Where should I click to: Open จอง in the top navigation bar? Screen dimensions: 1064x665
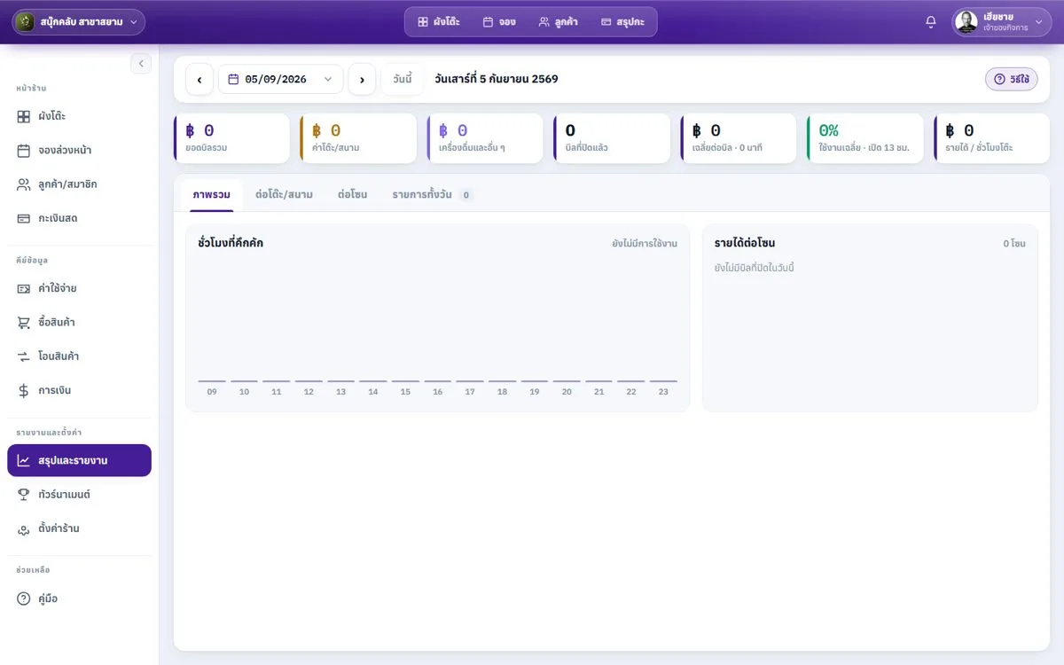499,22
